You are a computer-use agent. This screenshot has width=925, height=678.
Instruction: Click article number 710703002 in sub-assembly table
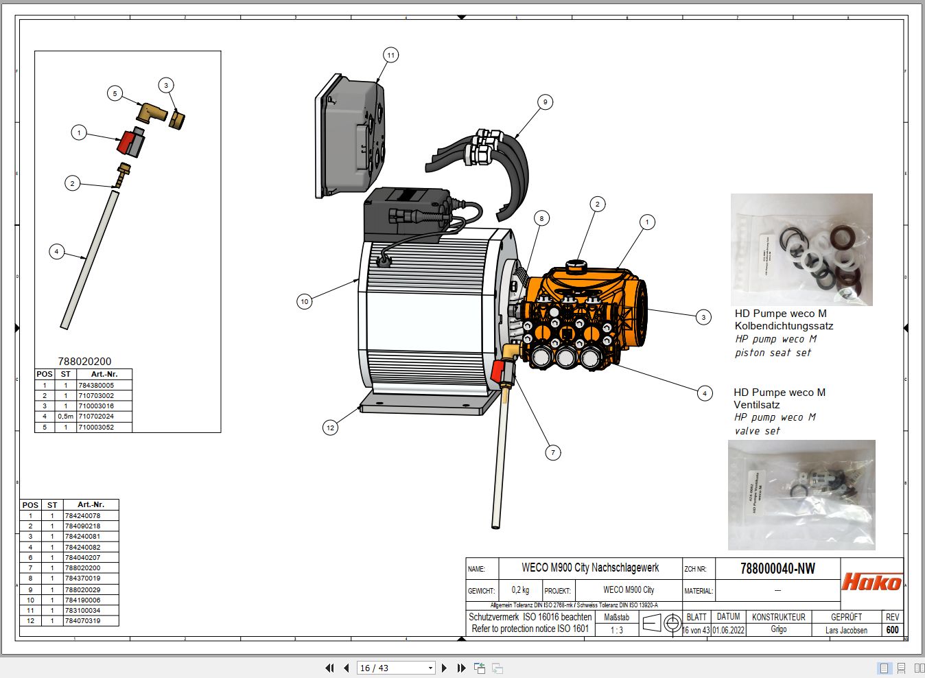pyautogui.click(x=96, y=395)
